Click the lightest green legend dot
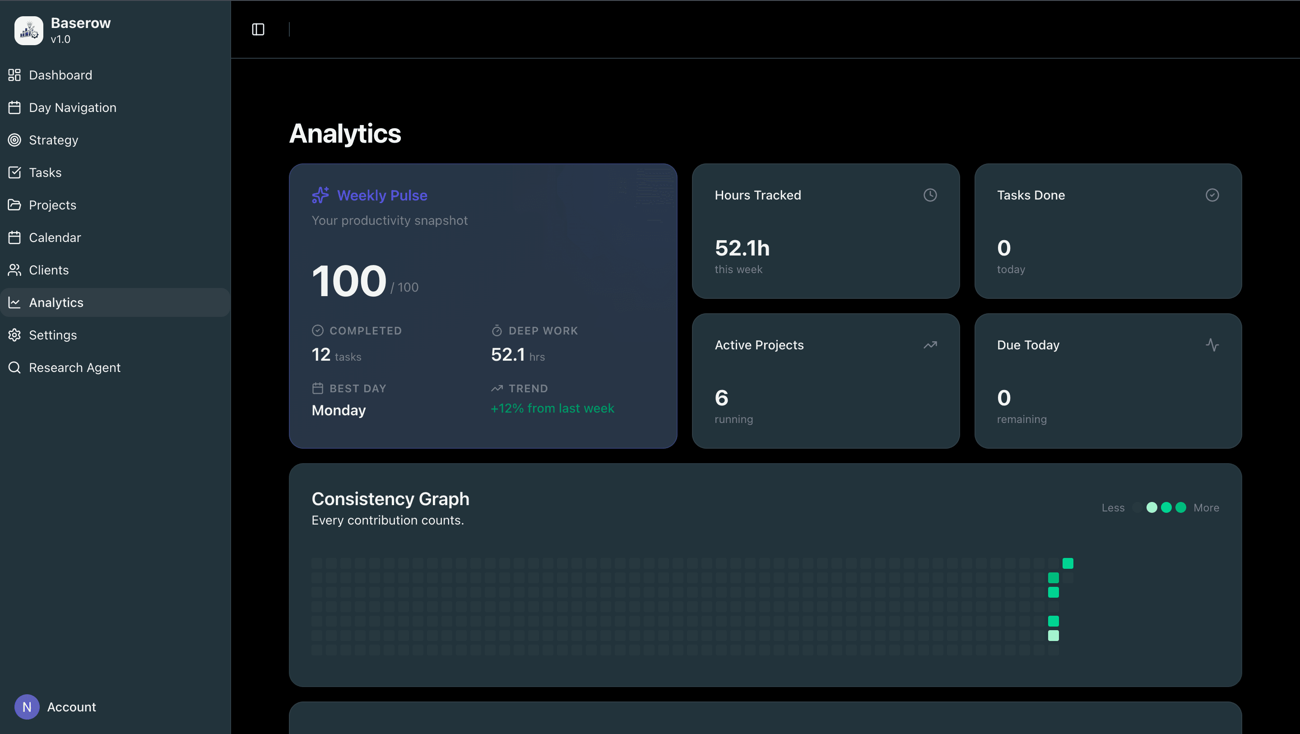Viewport: 1300px width, 734px height. point(1151,507)
